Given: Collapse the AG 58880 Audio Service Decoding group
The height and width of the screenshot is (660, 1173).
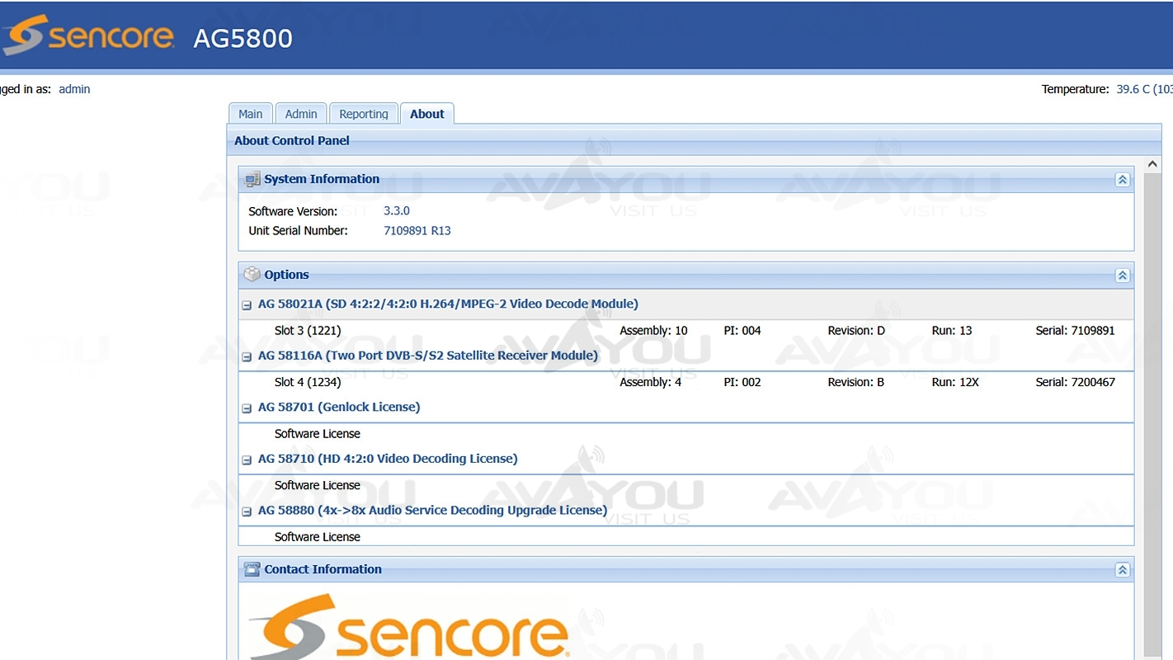Looking at the screenshot, I should 247,511.
